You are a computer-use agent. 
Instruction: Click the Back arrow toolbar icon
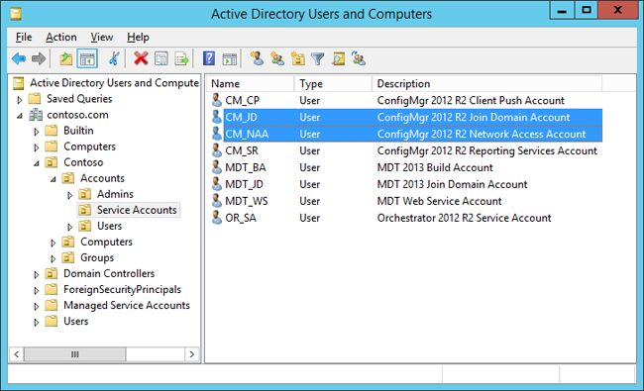coord(19,59)
